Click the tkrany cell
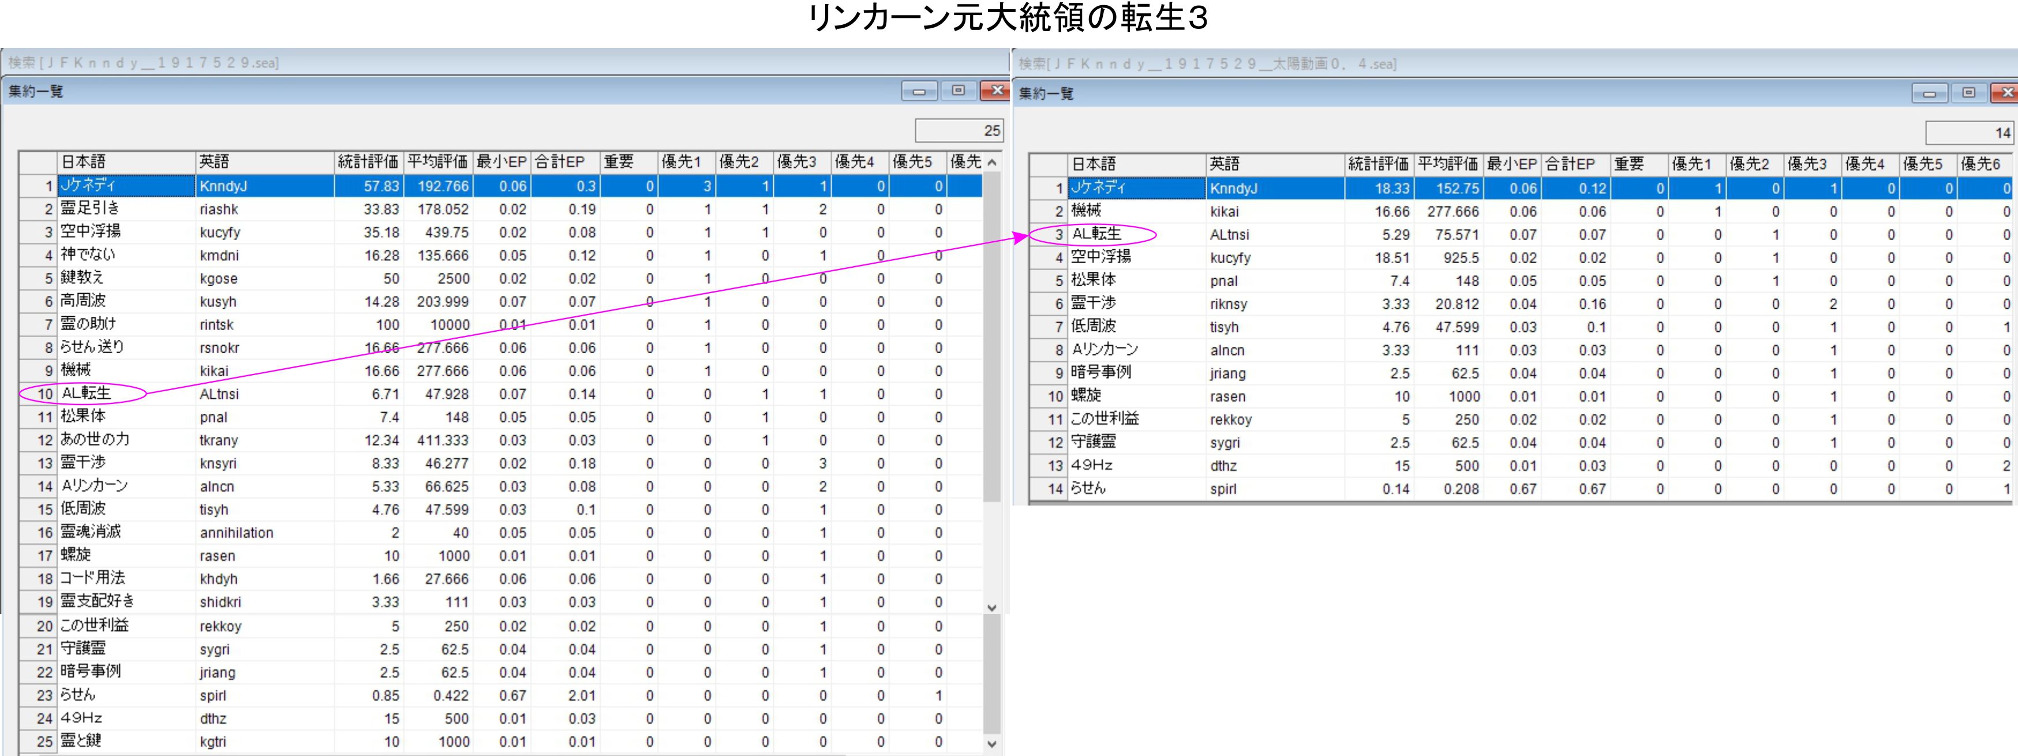The width and height of the screenshot is (2018, 756). coord(265,440)
